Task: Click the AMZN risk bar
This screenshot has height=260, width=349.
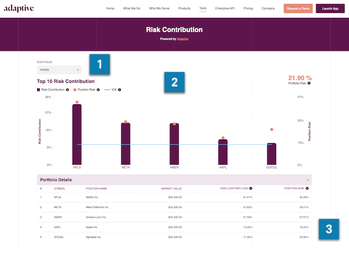Action: click(x=174, y=144)
